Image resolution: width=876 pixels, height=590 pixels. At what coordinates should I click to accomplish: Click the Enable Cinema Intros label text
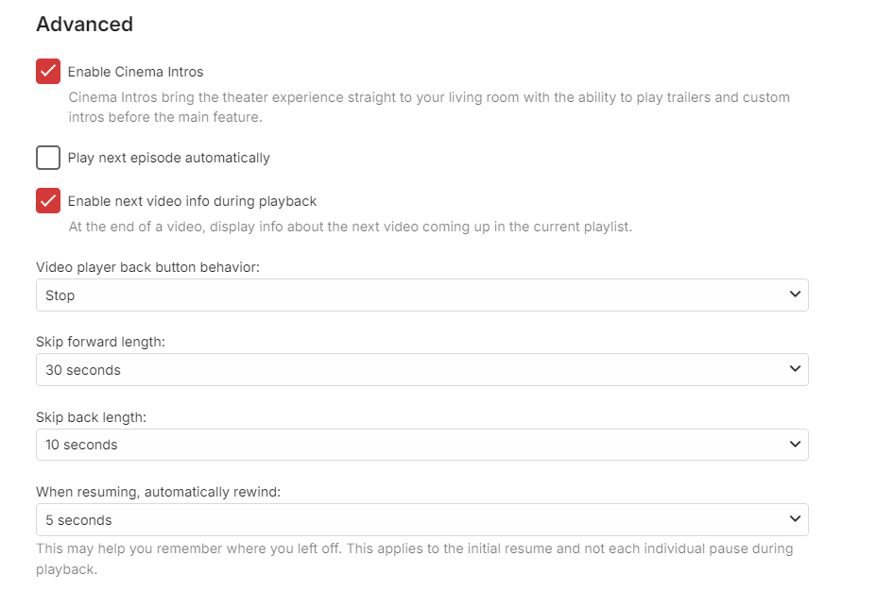(136, 71)
